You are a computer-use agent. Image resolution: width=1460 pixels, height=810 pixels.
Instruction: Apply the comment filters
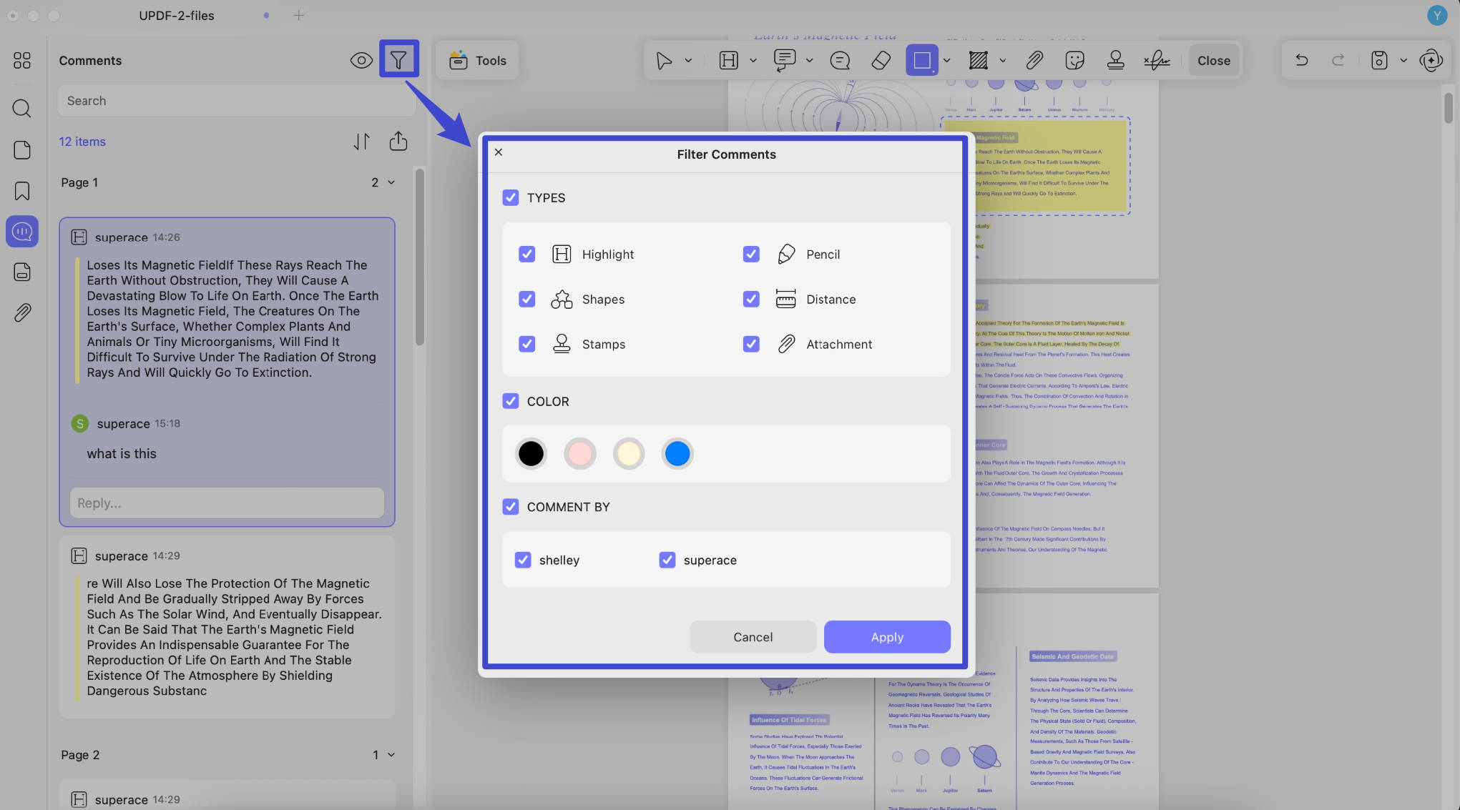click(887, 636)
